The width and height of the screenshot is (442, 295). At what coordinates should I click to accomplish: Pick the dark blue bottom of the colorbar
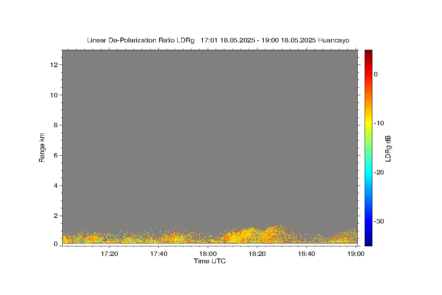[368, 243]
